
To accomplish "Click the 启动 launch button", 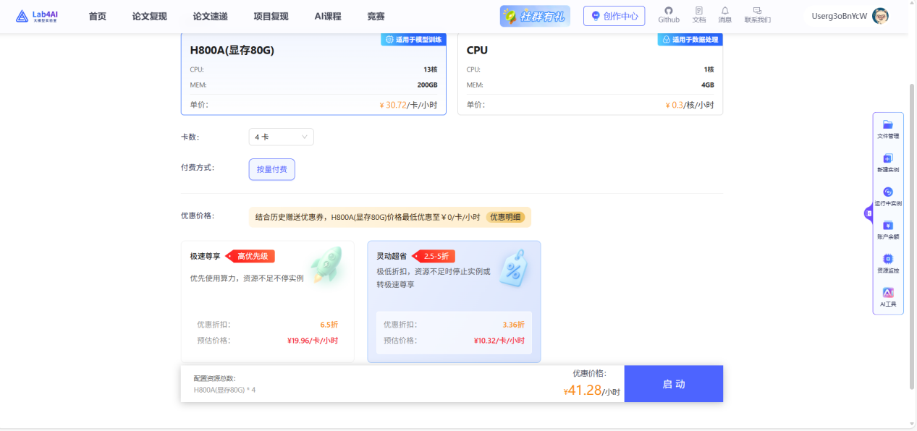I will click(x=673, y=383).
